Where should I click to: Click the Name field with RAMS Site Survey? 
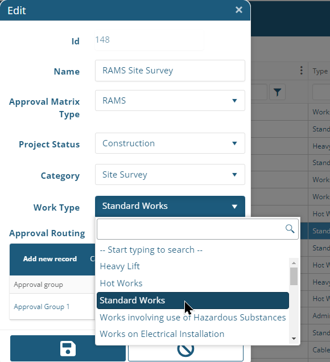coord(170,71)
